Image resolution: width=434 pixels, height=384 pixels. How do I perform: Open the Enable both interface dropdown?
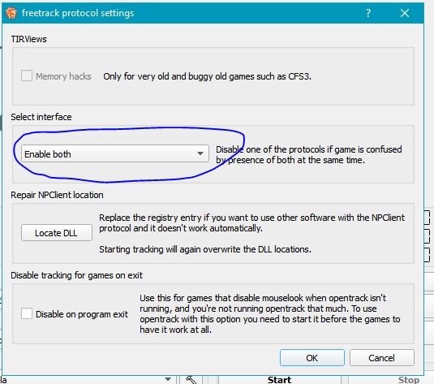pos(115,153)
